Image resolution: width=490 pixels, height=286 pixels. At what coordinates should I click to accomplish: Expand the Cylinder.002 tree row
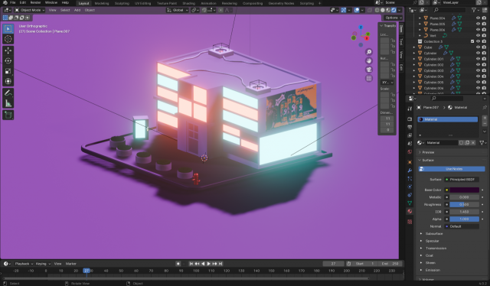pos(415,65)
